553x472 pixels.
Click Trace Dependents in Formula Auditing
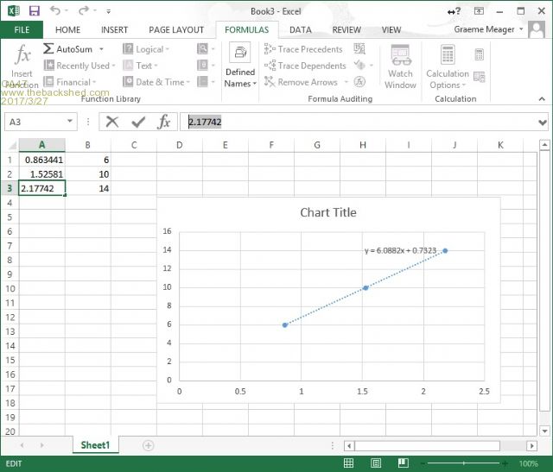[303, 66]
